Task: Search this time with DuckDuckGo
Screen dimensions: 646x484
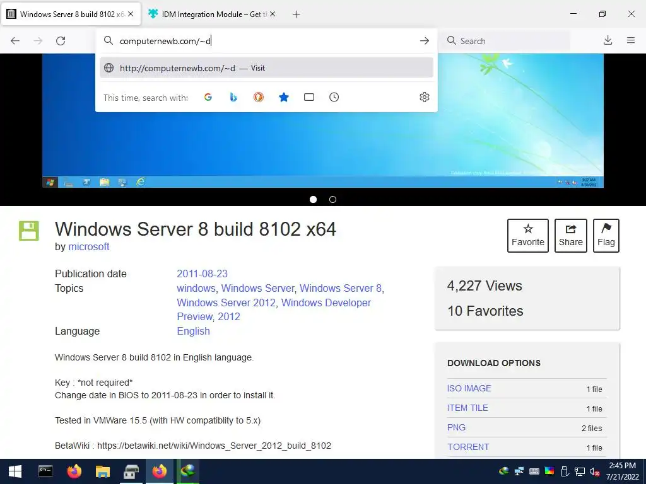Action: point(258,97)
